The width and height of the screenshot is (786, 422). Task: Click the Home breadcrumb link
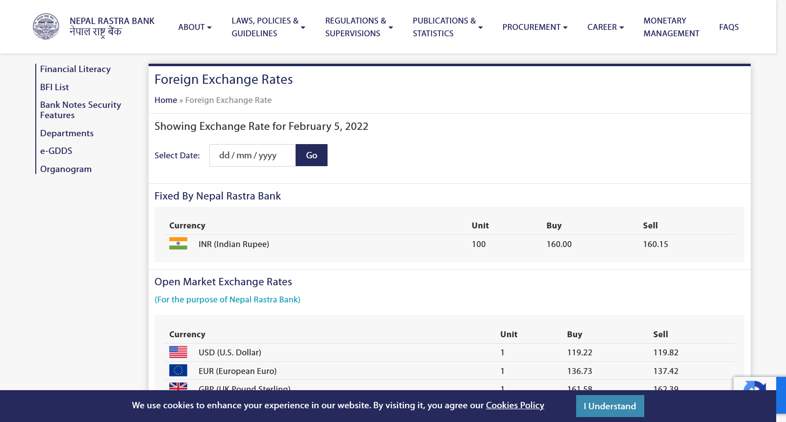(165, 100)
